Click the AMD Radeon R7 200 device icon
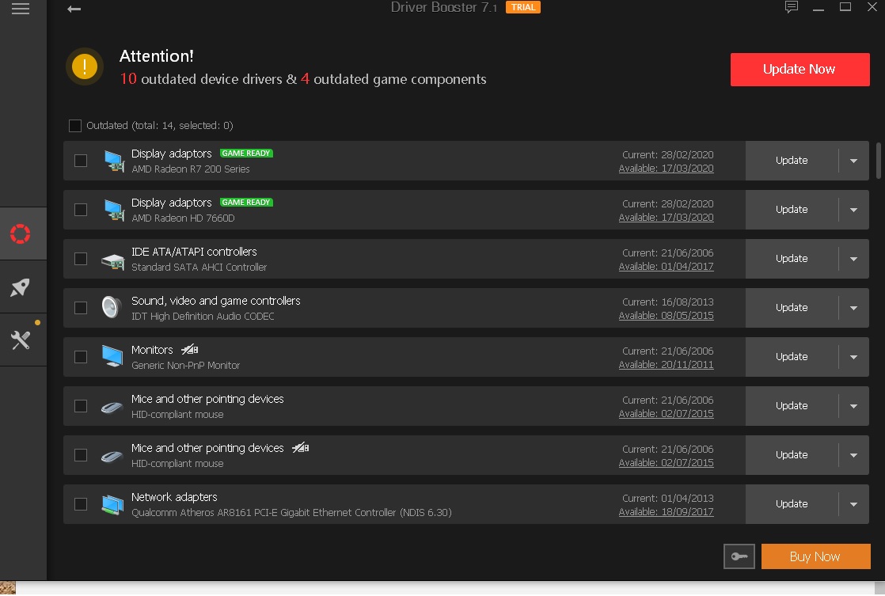The width and height of the screenshot is (885, 596). click(113, 161)
